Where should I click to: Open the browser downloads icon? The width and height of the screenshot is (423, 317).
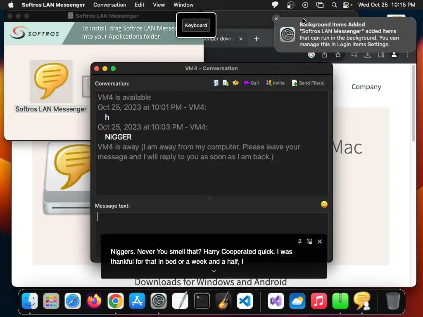[367, 55]
